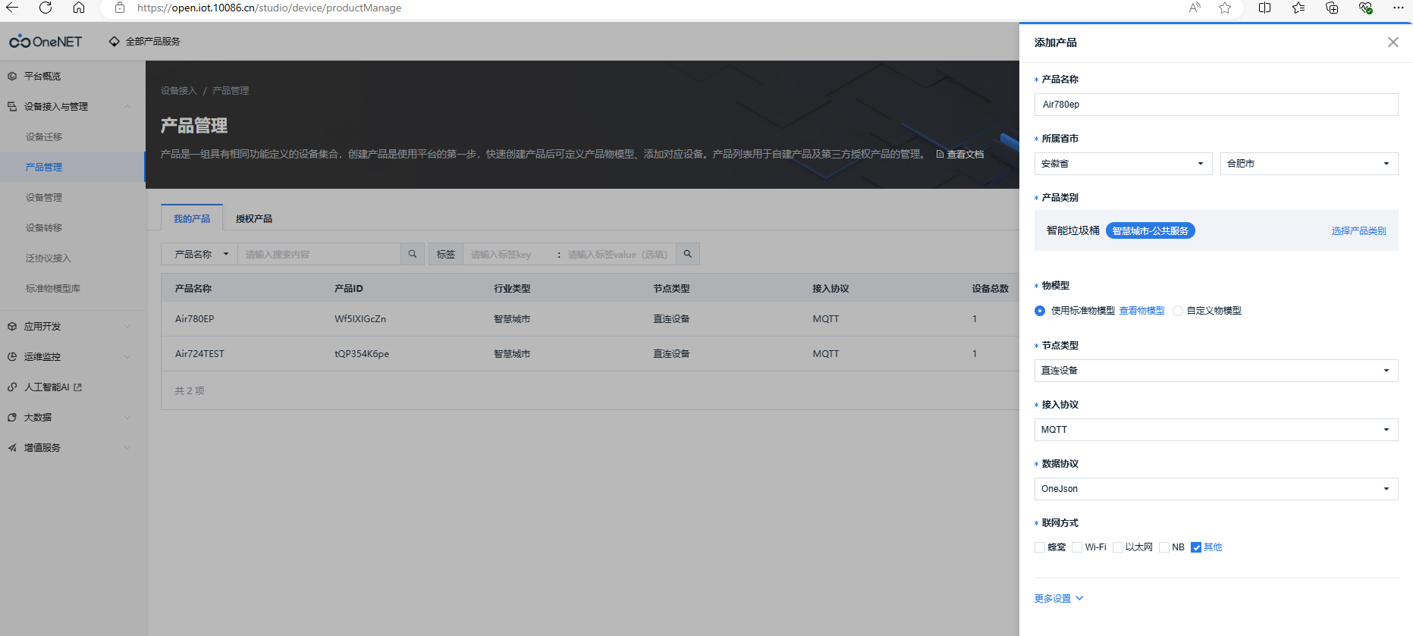Open 标准物模型库 in sidebar
This screenshot has width=1413, height=636.
tap(53, 288)
